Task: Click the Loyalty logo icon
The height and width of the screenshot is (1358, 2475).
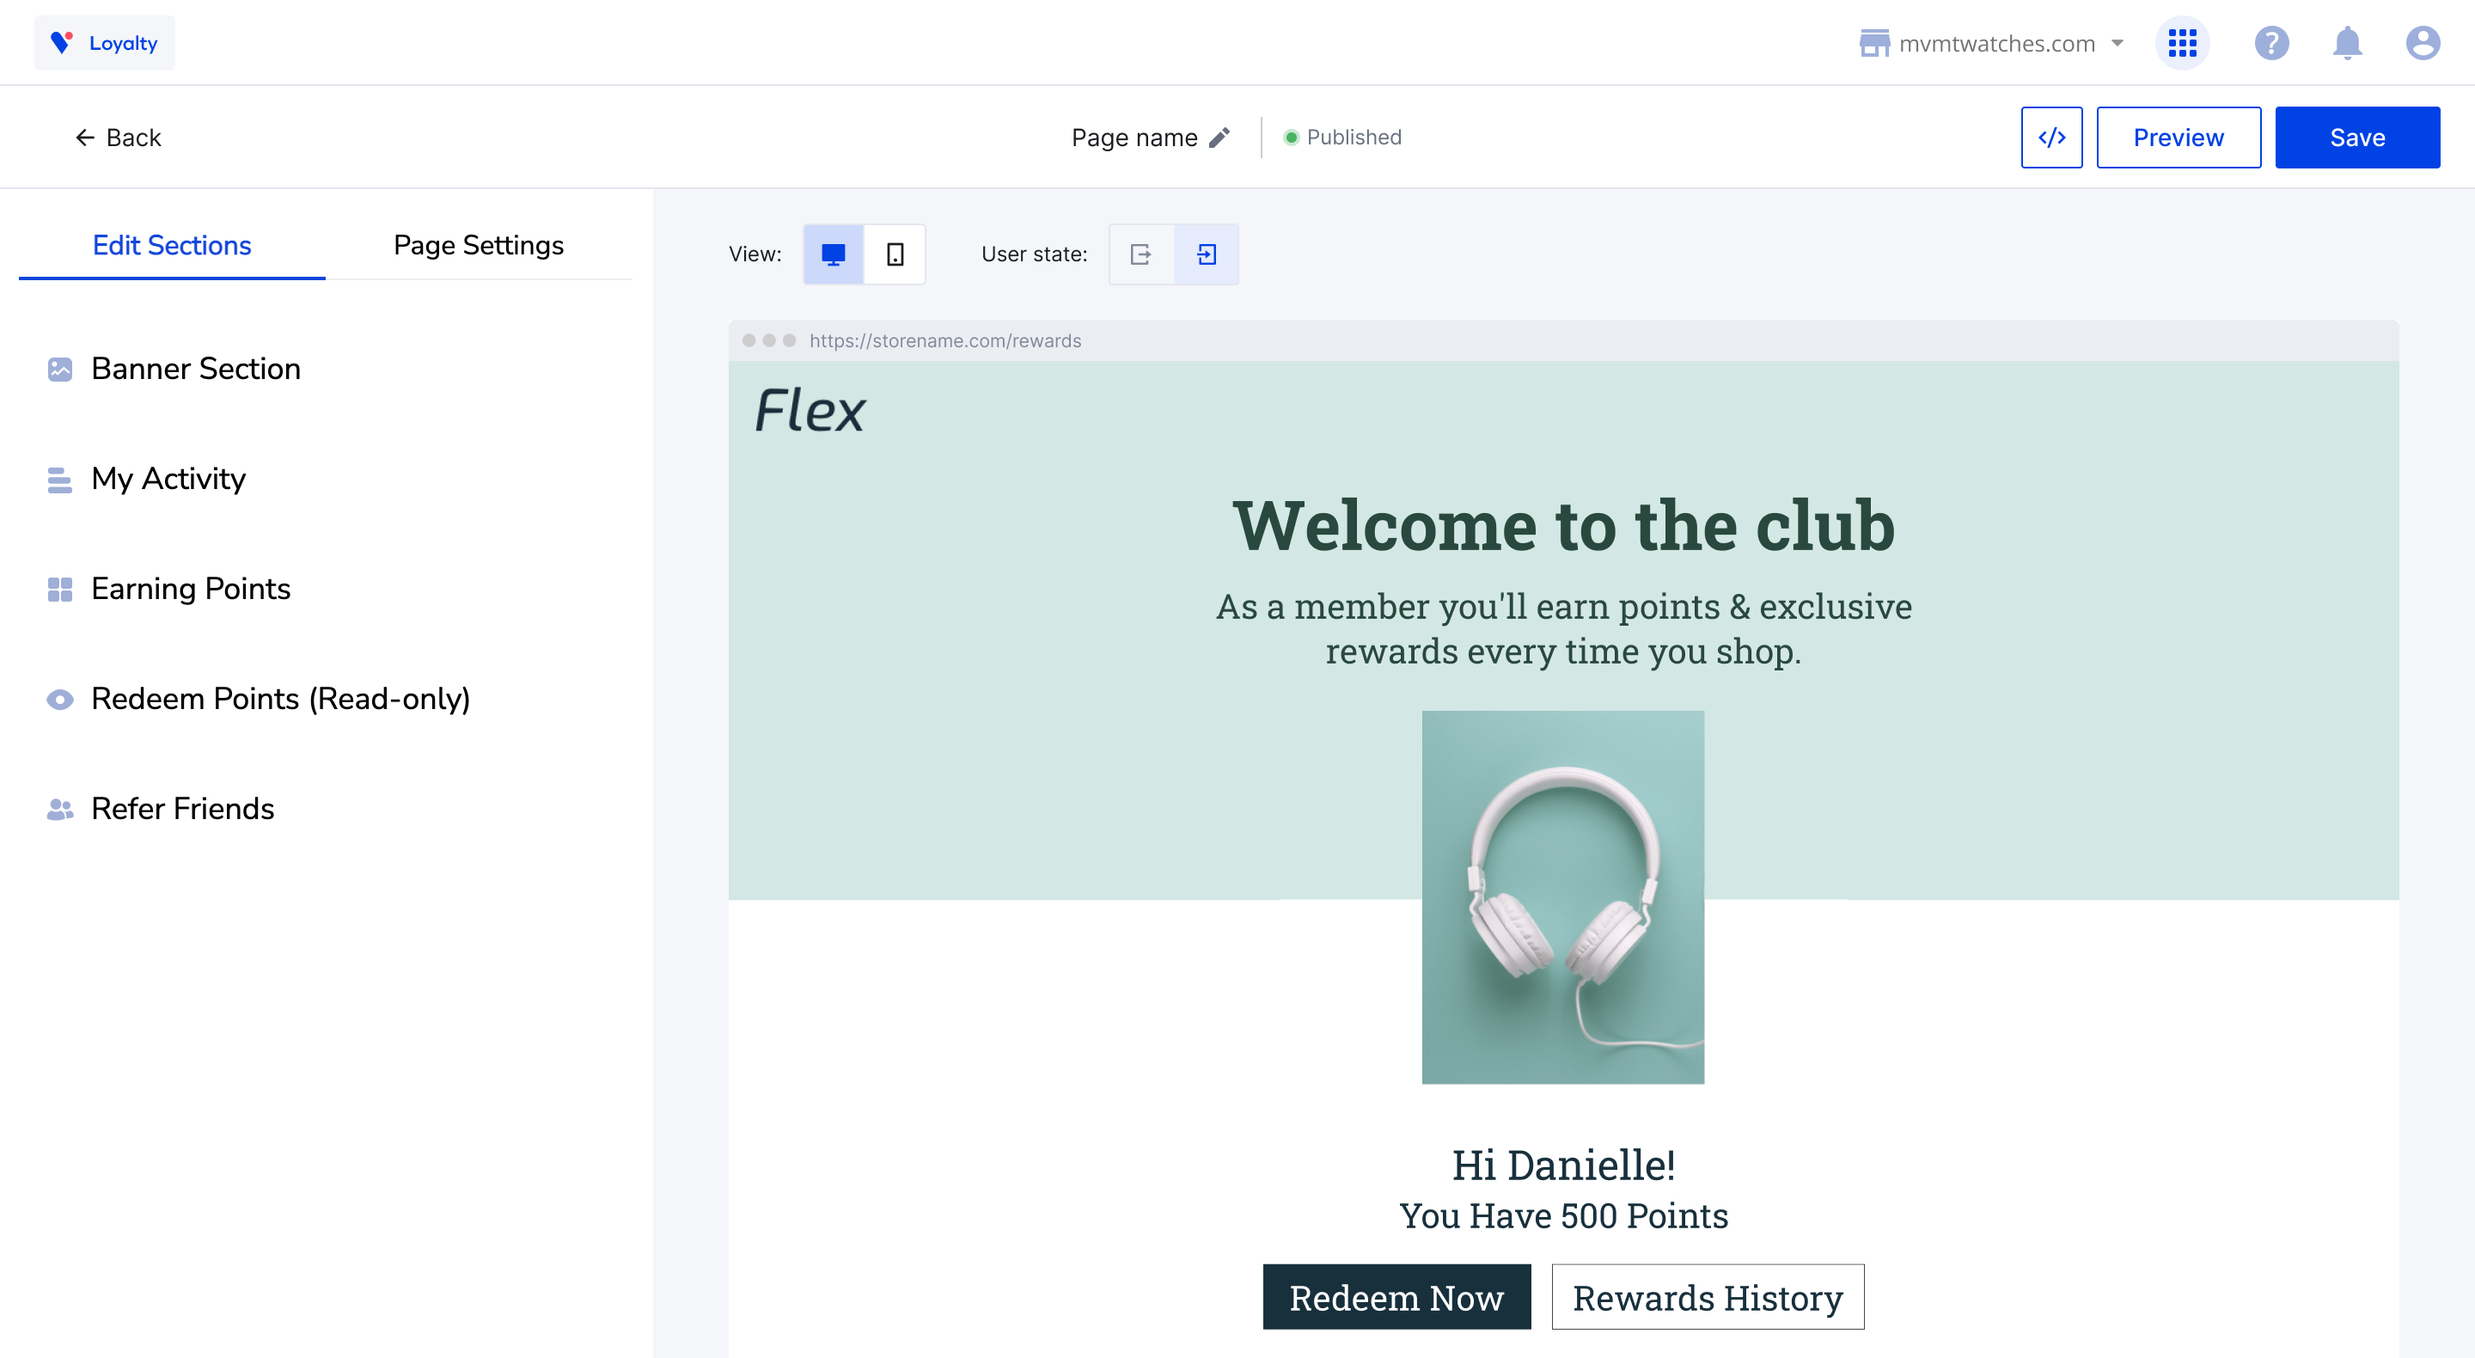Action: point(63,42)
